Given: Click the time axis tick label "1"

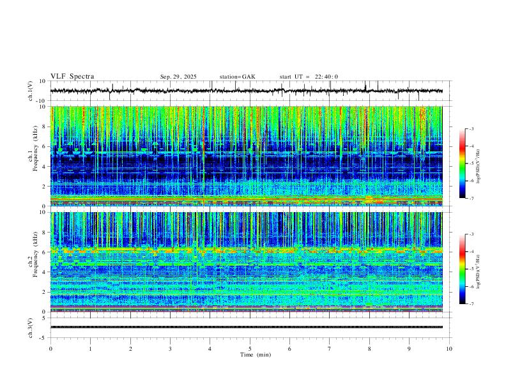Looking at the screenshot, I should 90,349.
